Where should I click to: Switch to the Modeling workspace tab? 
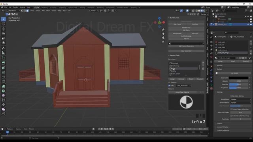coord(45,7)
